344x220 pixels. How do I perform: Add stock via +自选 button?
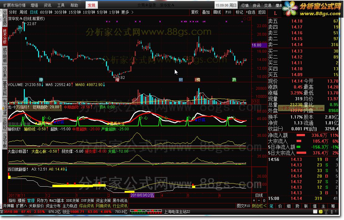click(x=250, y=12)
